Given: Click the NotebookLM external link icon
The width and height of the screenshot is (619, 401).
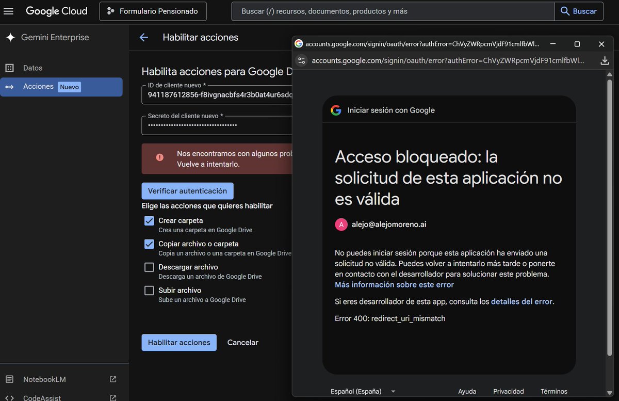Looking at the screenshot, I should point(113,379).
